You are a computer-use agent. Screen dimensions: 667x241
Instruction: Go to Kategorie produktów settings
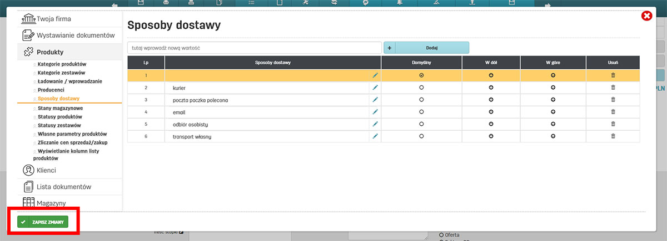click(x=62, y=64)
